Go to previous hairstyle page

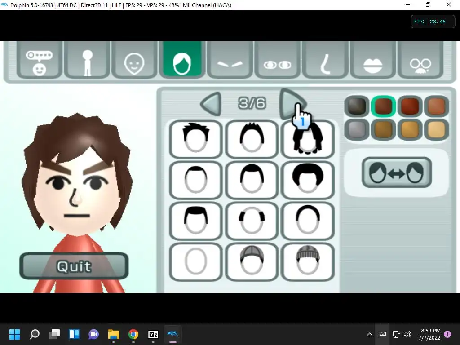(x=211, y=104)
